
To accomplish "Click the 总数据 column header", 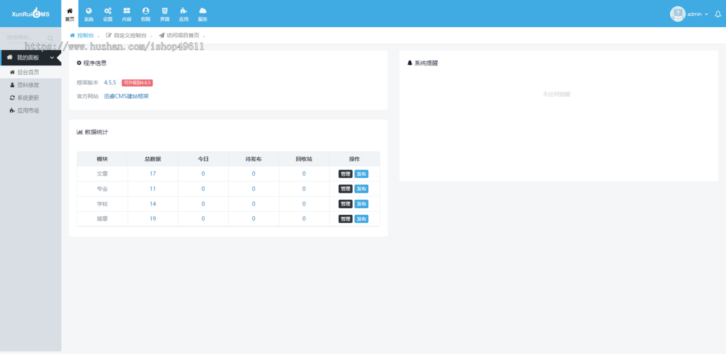I will [152, 159].
